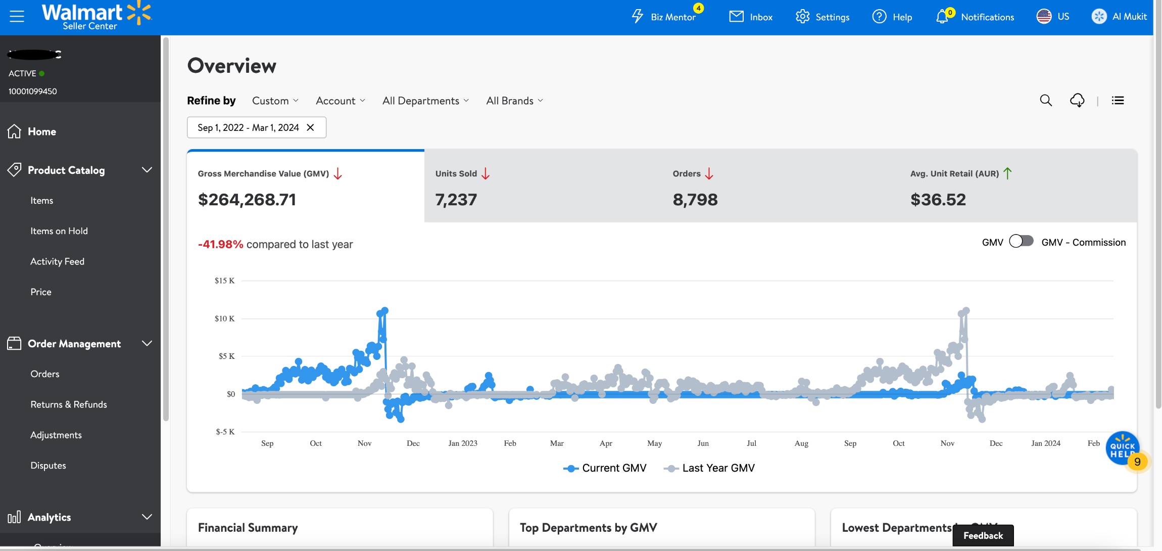This screenshot has width=1162, height=551.
Task: Open the hamburger menu icon
Action: (x=17, y=17)
